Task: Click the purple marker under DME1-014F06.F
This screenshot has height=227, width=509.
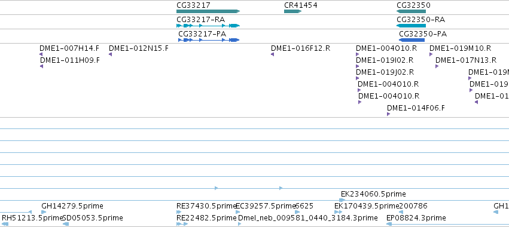Action: [388, 114]
